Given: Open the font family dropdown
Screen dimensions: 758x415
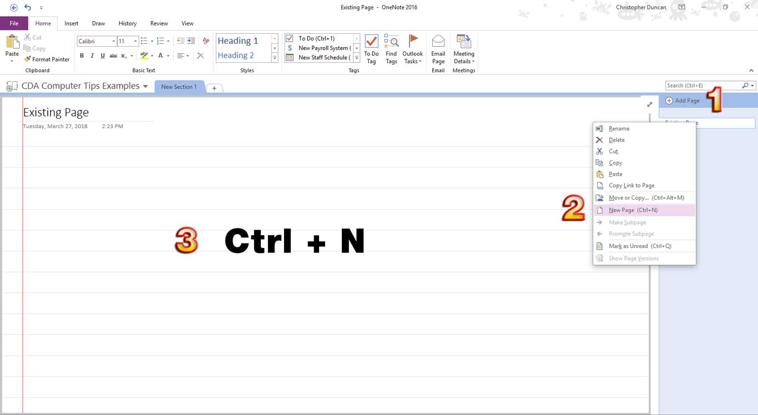Looking at the screenshot, I should point(113,41).
